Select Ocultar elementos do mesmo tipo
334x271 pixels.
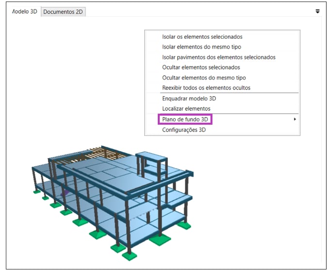point(204,78)
